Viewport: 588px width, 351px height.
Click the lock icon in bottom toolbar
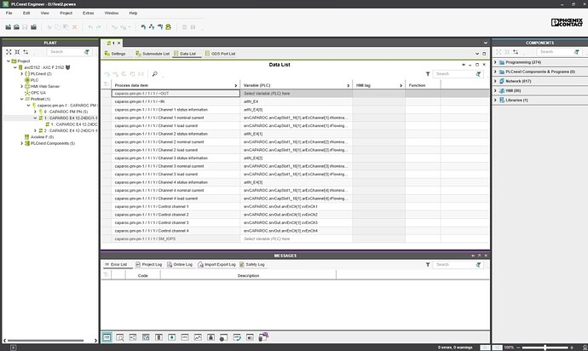pos(210,337)
